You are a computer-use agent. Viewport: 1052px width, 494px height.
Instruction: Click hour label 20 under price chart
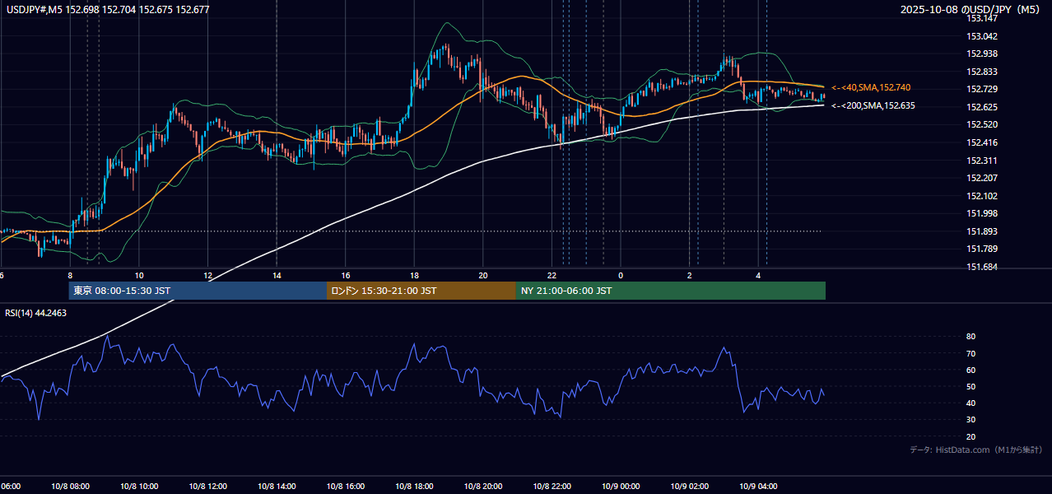pyautogui.click(x=483, y=275)
